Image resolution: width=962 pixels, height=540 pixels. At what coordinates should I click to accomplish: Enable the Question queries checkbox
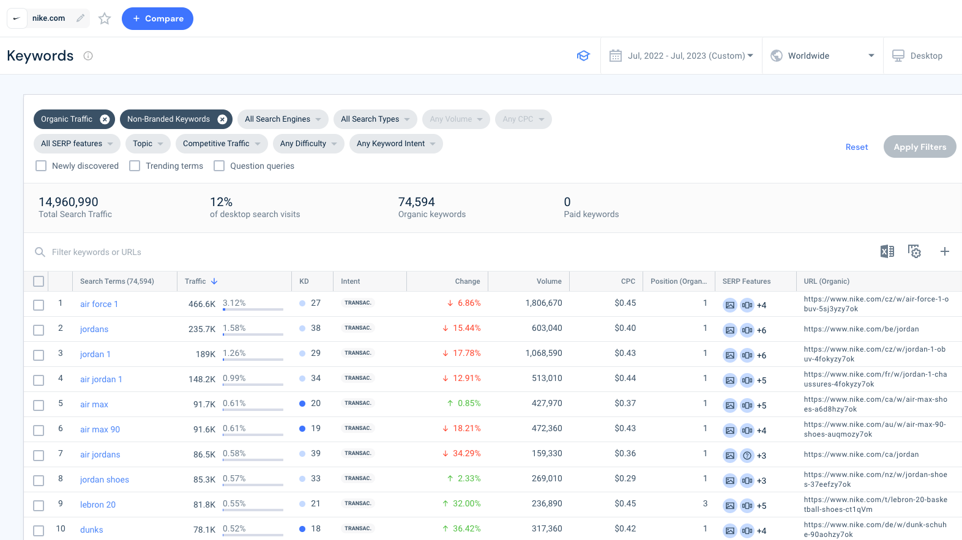pos(219,166)
